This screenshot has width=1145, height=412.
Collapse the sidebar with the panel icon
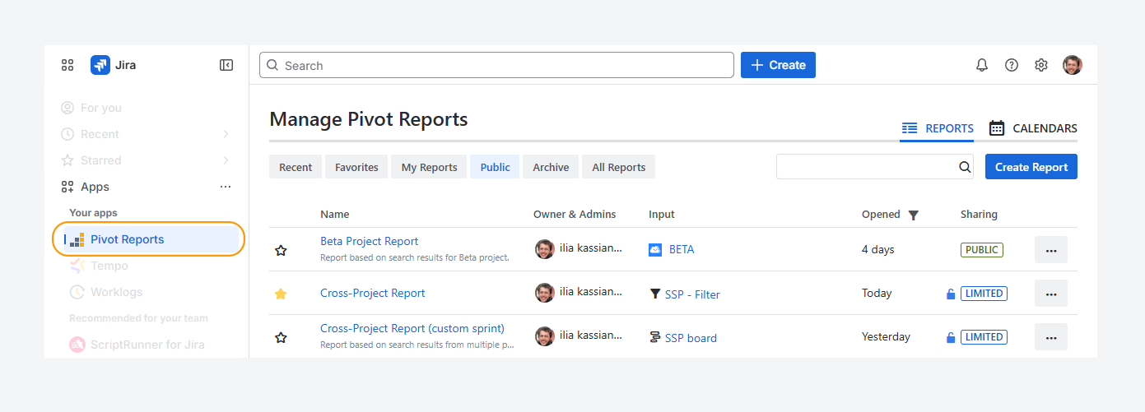pos(226,65)
